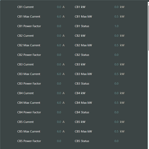The height and width of the screenshot is (149, 149).
Task: Select the CB5 Current value
Action: tap(59, 122)
